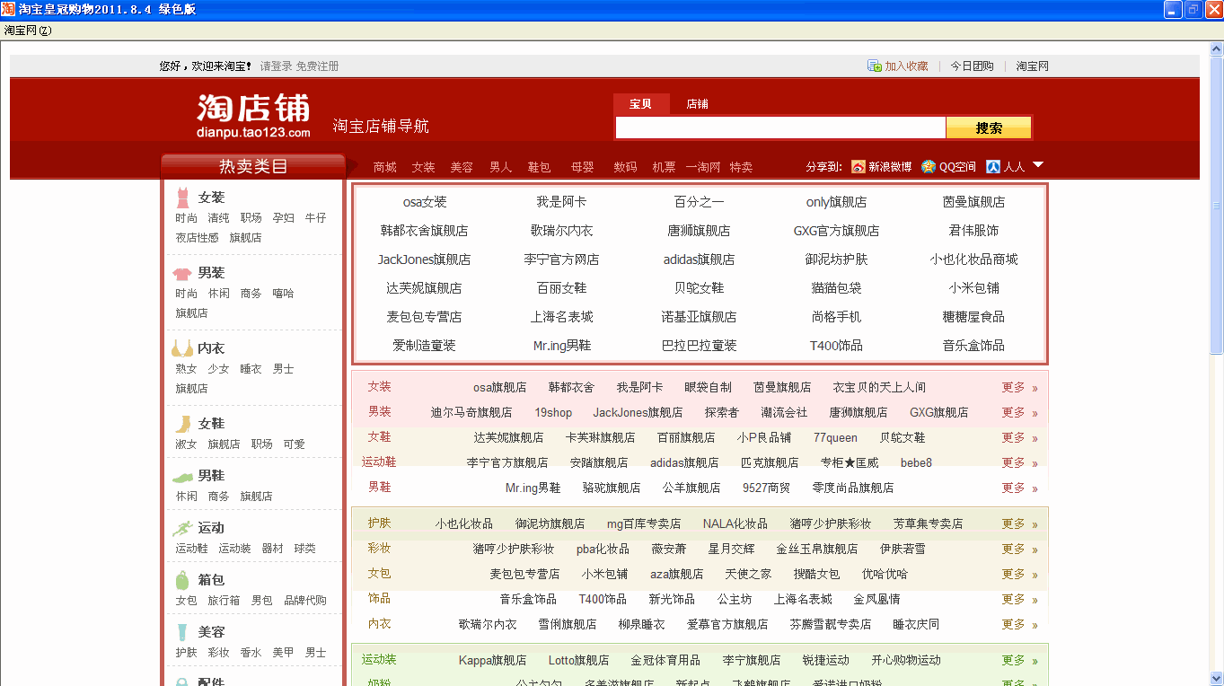1224x686 pixels.
Task: Open the Kappa旗舰店 link
Action: (x=492, y=661)
